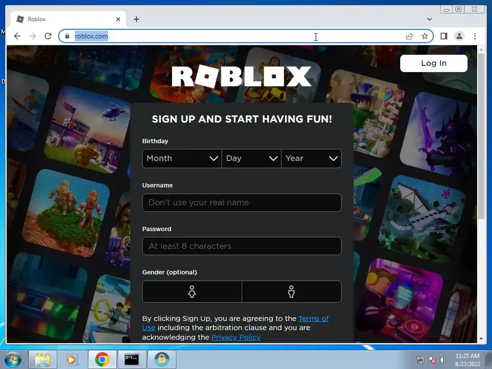Select the female gender icon

pos(192,292)
